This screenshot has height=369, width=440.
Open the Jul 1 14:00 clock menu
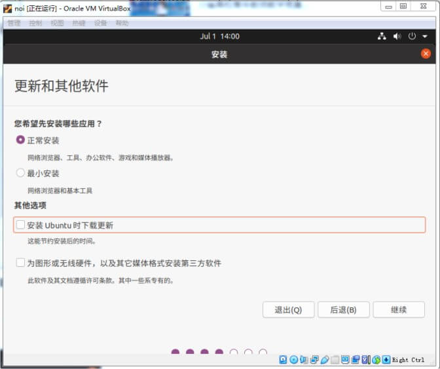tap(220, 36)
